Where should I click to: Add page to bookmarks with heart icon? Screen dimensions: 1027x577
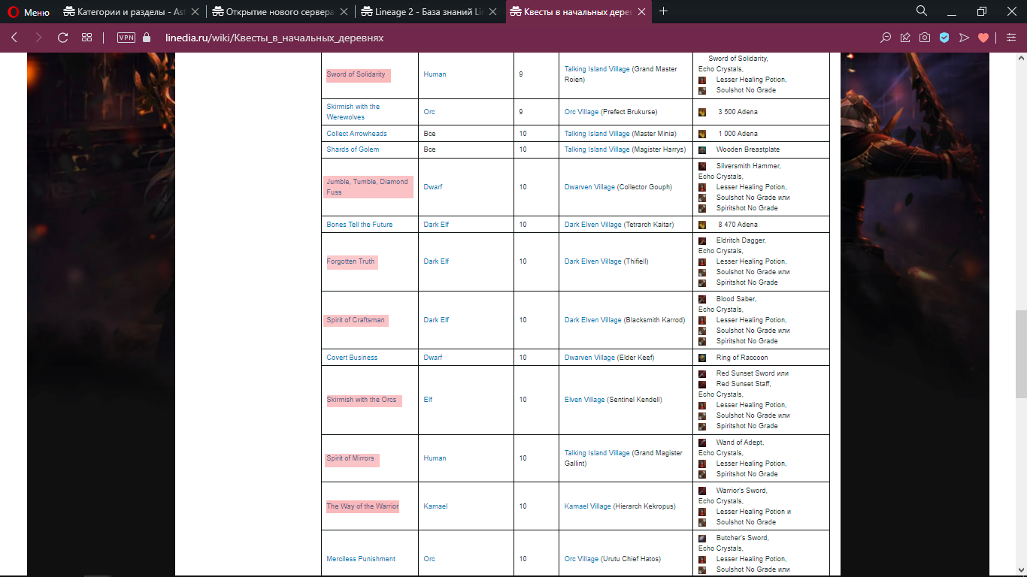pos(983,38)
